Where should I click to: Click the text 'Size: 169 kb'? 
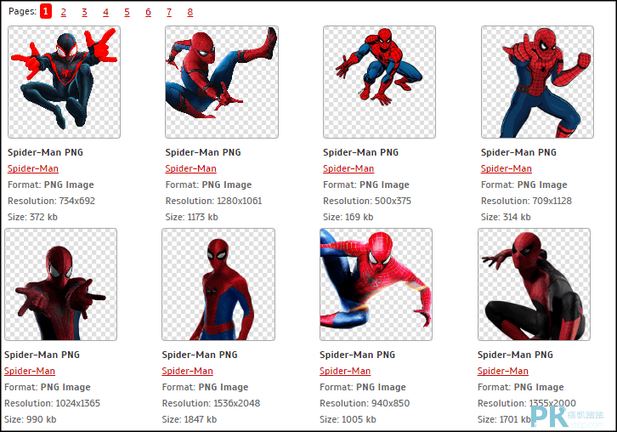pyautogui.click(x=348, y=217)
